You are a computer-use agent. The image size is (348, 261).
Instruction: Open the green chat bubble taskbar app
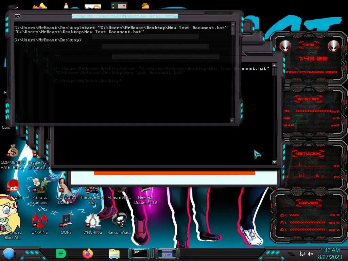[x=61, y=254]
